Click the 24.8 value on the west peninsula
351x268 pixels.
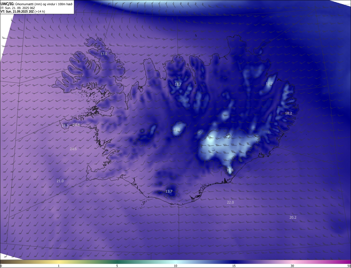click(76, 125)
